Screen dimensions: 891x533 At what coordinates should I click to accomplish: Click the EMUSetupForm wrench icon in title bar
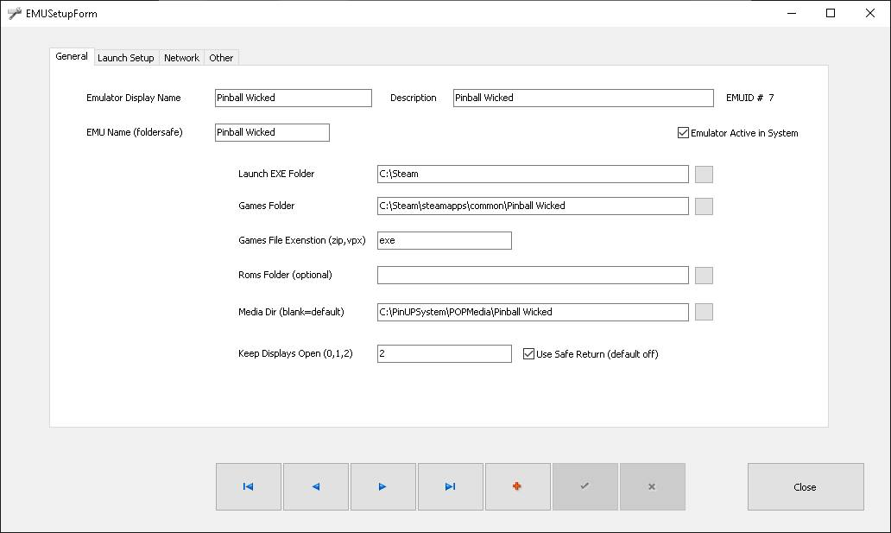(x=14, y=13)
